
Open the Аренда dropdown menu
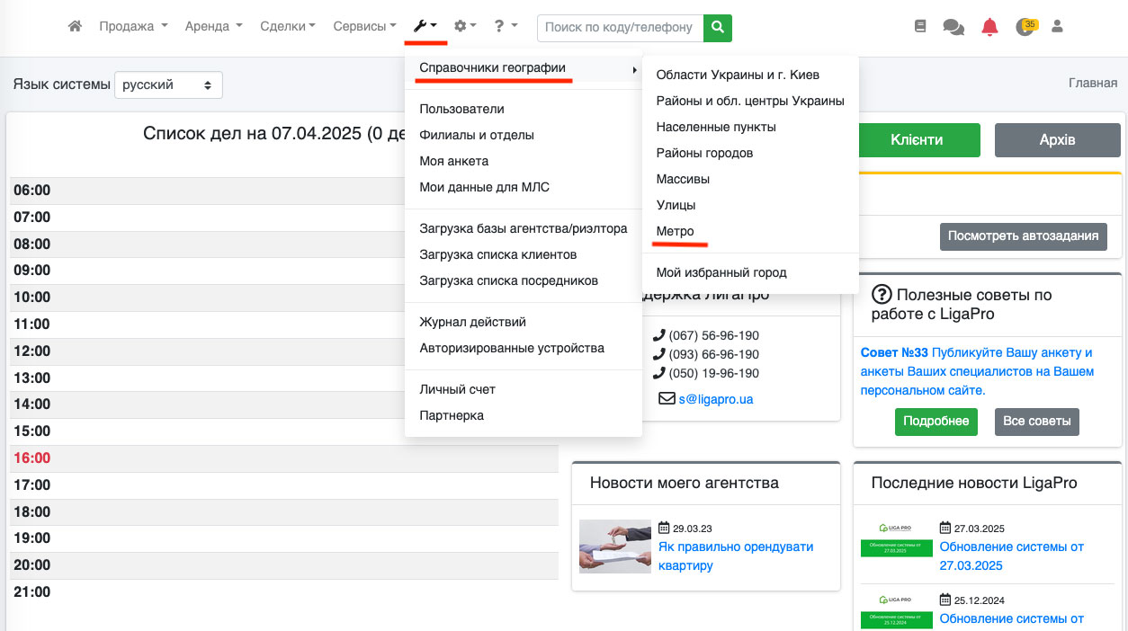point(213,27)
